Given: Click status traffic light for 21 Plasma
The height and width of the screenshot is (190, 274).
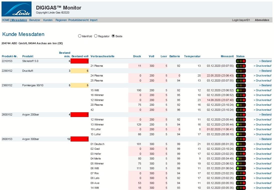Looking at the screenshot, I should coord(241,66).
